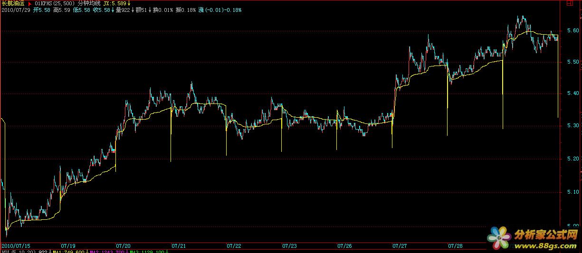582x253 pixels.
Task: Click the red arrow beside 长航油运
Action: point(29,3)
